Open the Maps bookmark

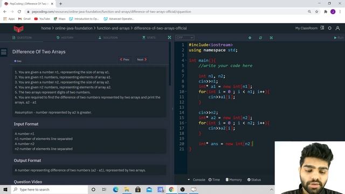60,19
